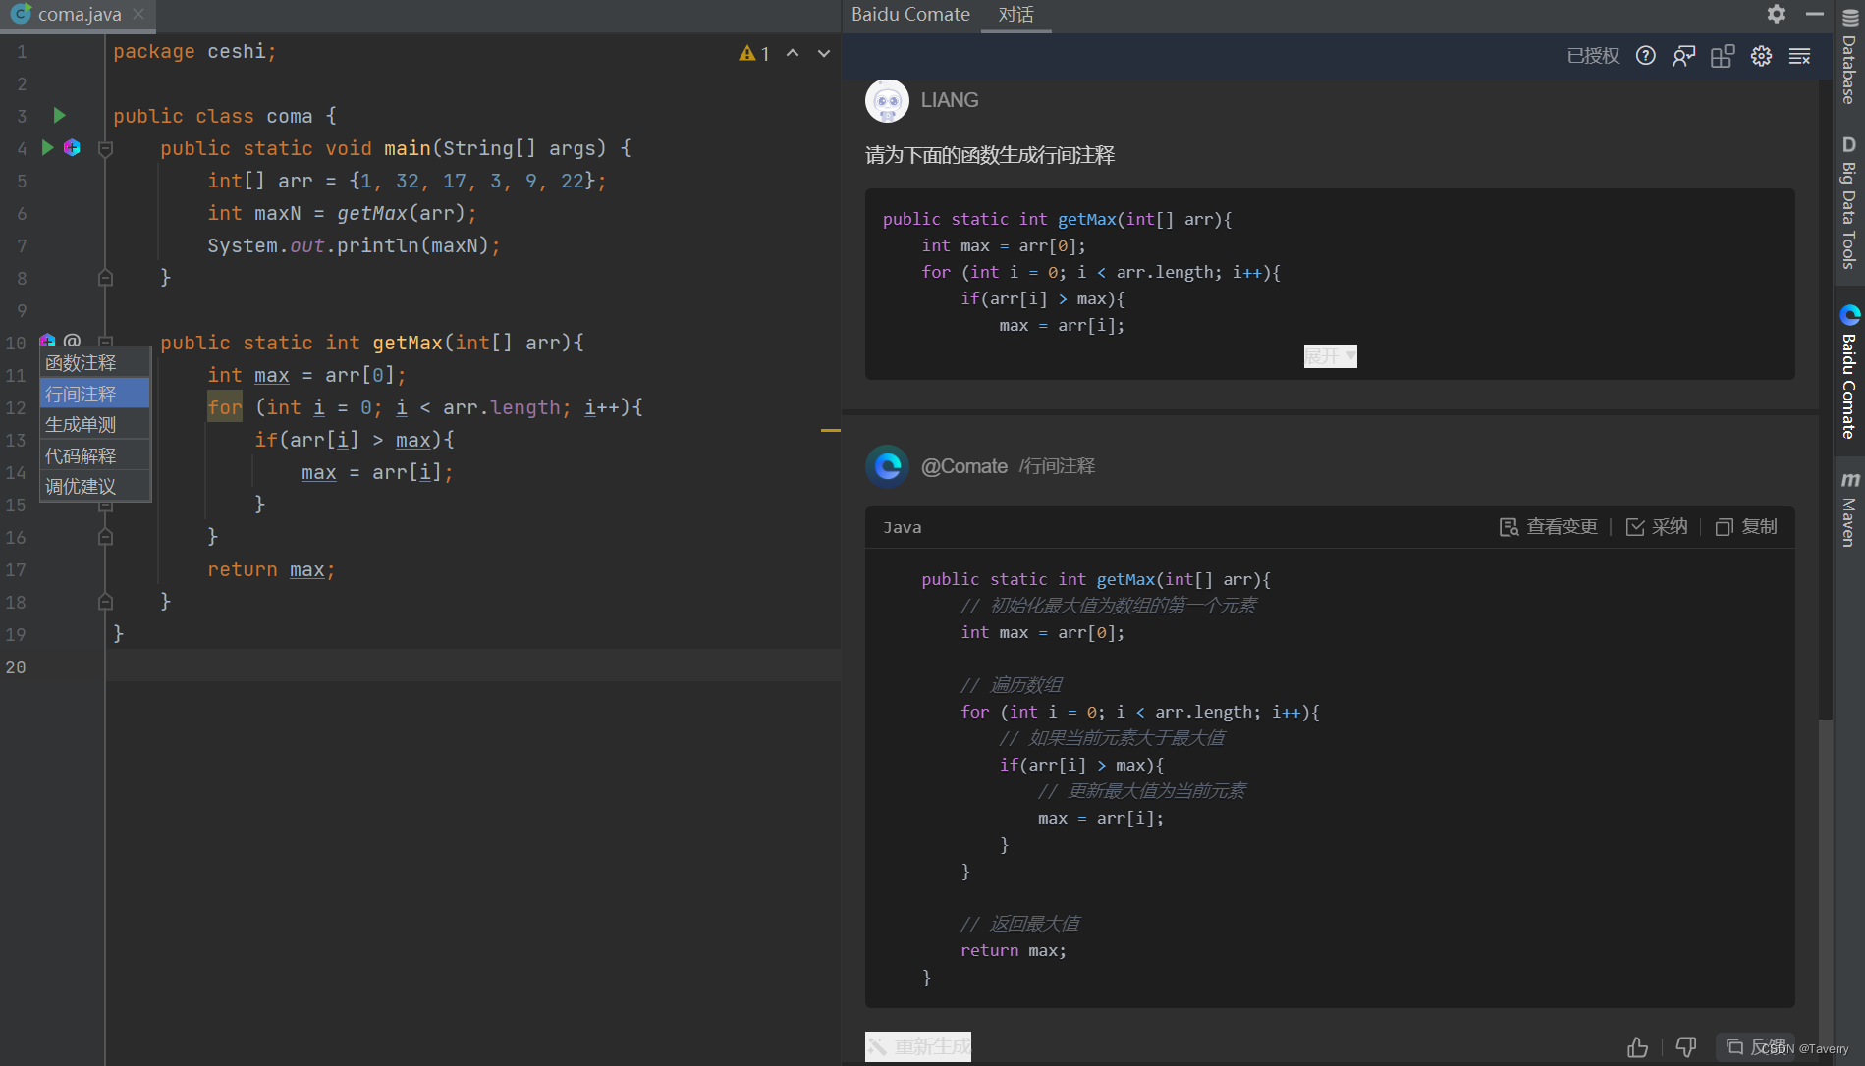Click 复制 to copy generated code
Image resolution: width=1865 pixels, height=1066 pixels.
[1746, 527]
